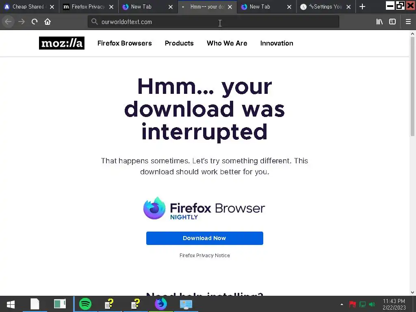Switch to the Firefox Privacy tab

[x=88, y=6]
